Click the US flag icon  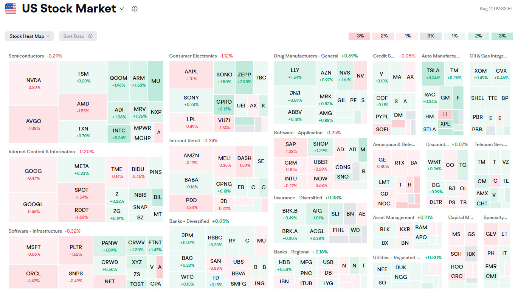[11, 9]
